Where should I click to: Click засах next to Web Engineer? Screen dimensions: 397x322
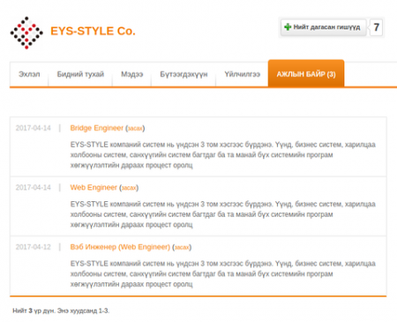(129, 188)
